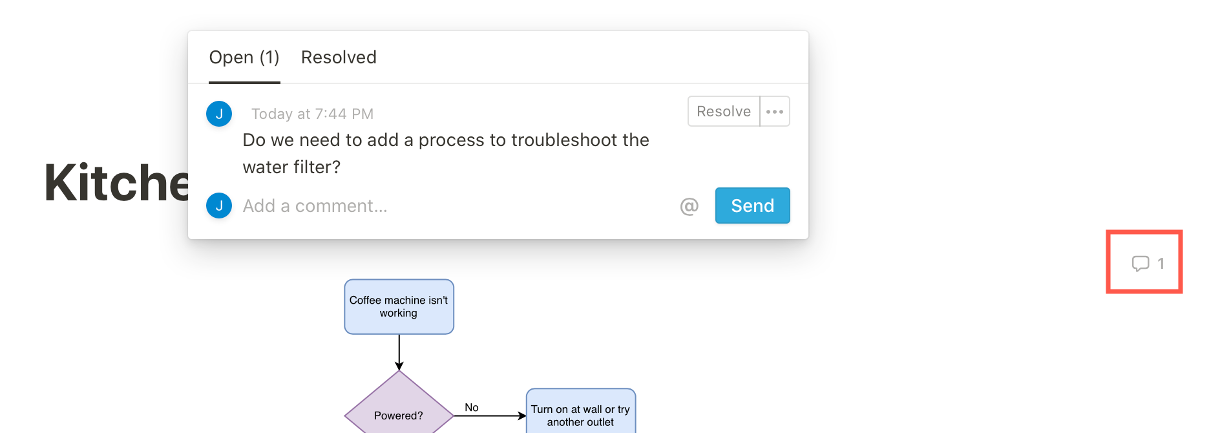Select the Coffee machine isn't working shape
The height and width of the screenshot is (433, 1220).
pyautogui.click(x=398, y=306)
